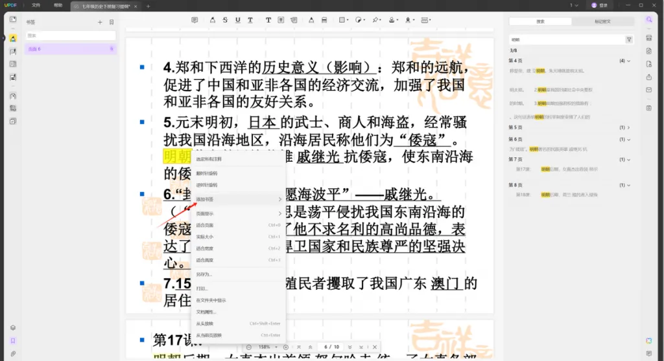Pick the eraser tool
Viewport: 664px width, 361px height.
pyautogui.click(x=324, y=20)
